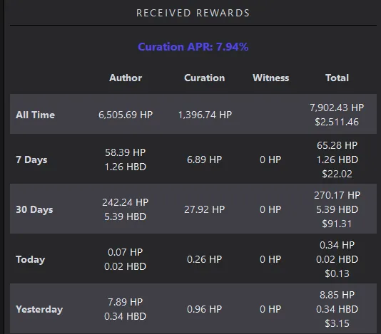381x334 pixels.
Task: Click Yesterday author 7.89 HP value
Action: coord(125,302)
